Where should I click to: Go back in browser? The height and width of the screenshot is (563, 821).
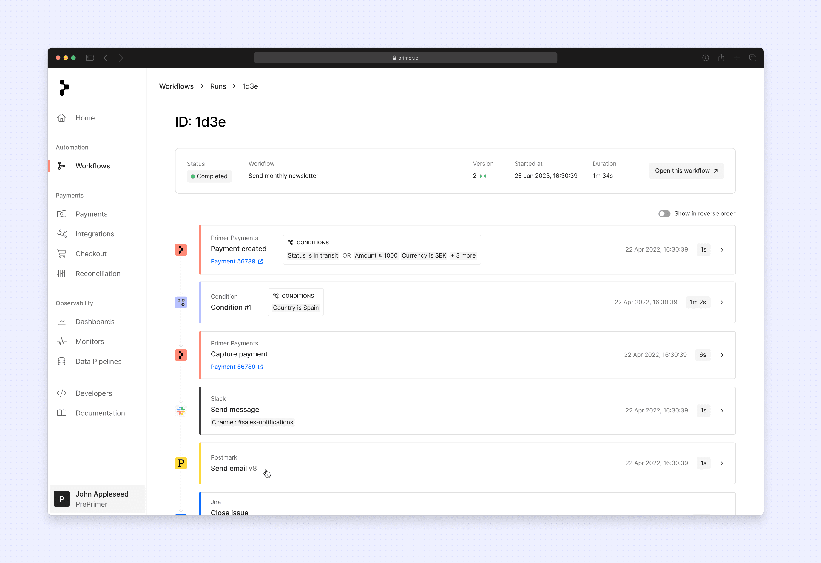click(106, 58)
